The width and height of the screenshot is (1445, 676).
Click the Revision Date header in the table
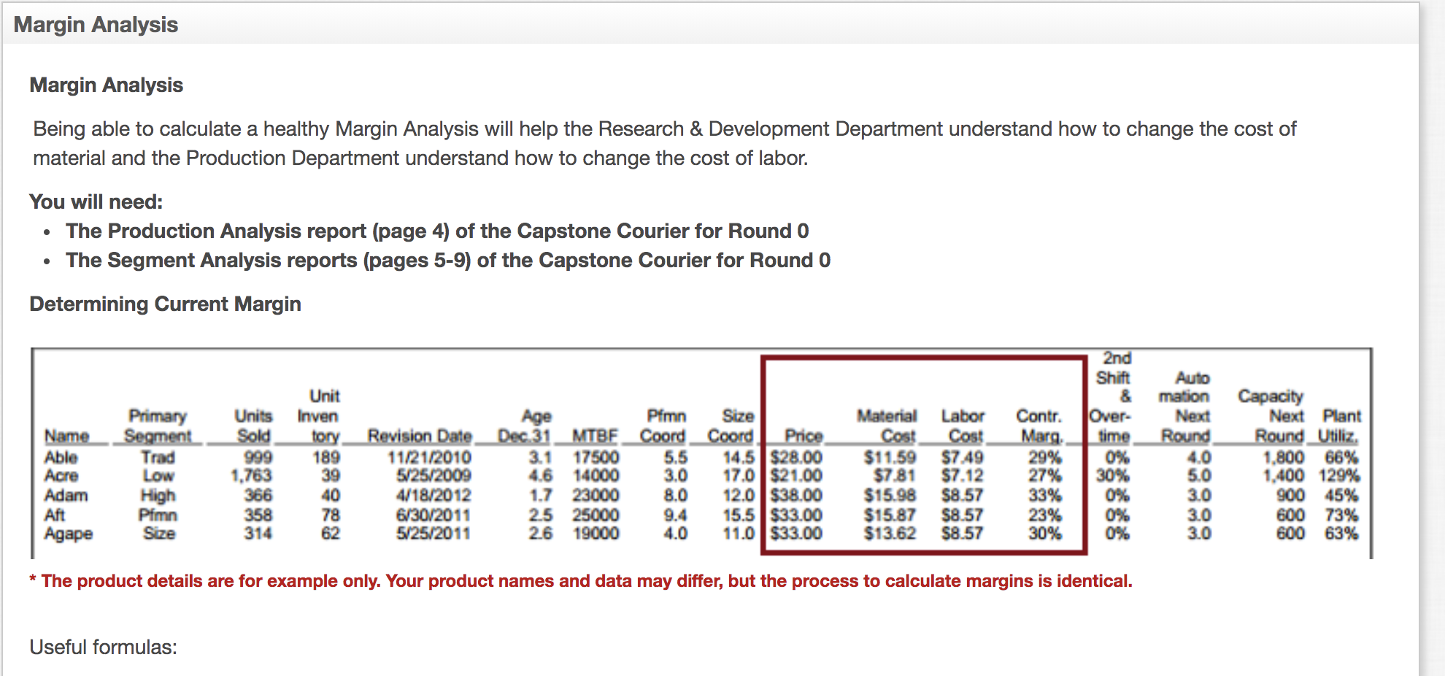(x=419, y=435)
